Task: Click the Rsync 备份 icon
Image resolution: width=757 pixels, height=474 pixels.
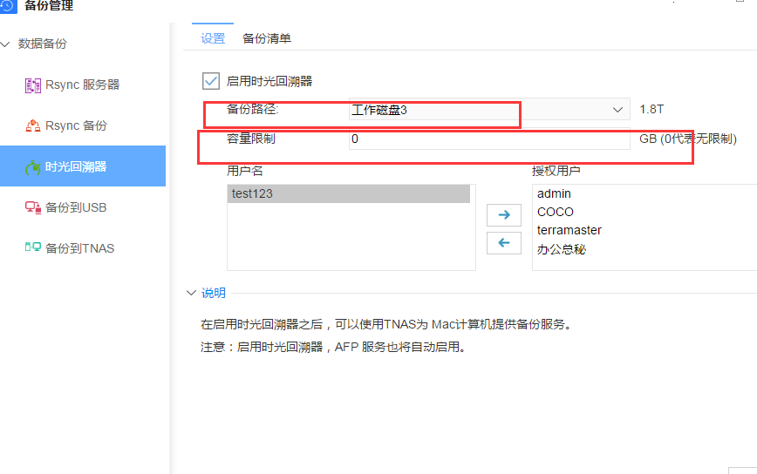Action: (x=33, y=126)
